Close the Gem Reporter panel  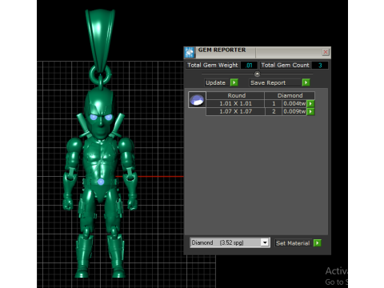pos(326,52)
